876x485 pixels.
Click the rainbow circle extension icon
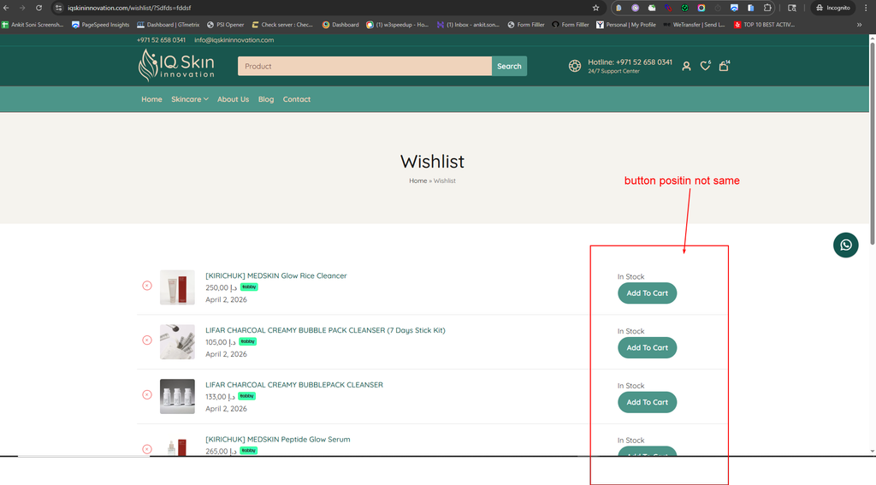click(701, 8)
